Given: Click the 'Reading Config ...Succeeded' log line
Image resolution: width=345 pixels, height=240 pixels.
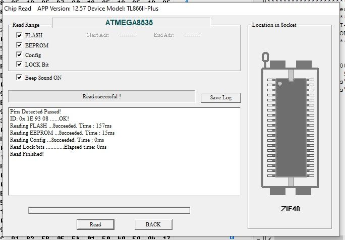Looking at the screenshot, I should tap(57, 140).
